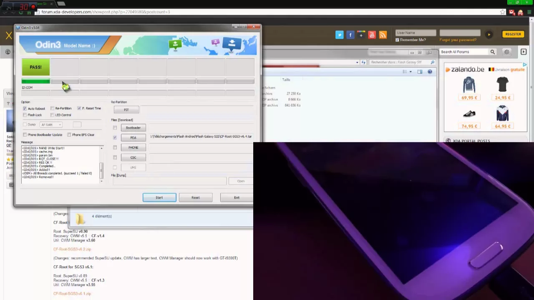Open Forgot your password link
Screen dimensions: 534x300
click(x=458, y=40)
